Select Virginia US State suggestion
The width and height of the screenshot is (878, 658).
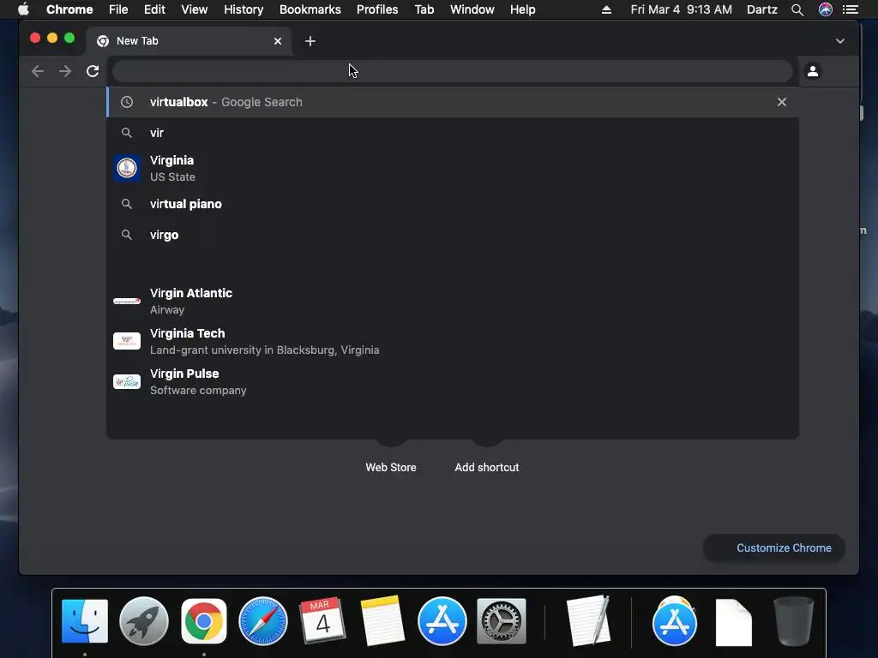pyautogui.click(x=453, y=169)
